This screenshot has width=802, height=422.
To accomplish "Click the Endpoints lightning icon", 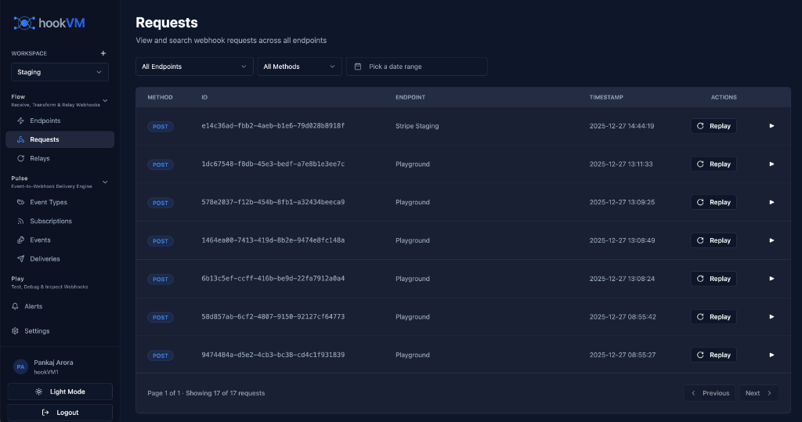I will (x=21, y=121).
